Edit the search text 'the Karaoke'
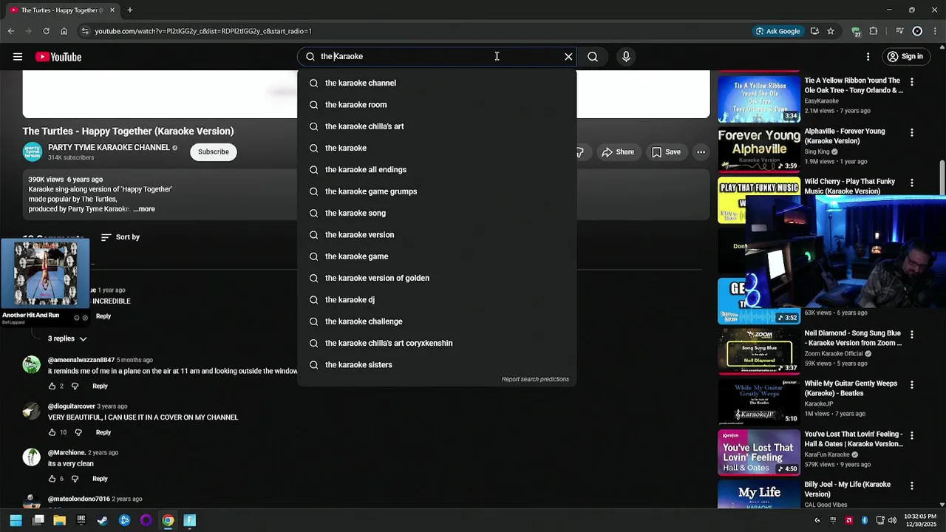The image size is (946, 532). [x=341, y=56]
